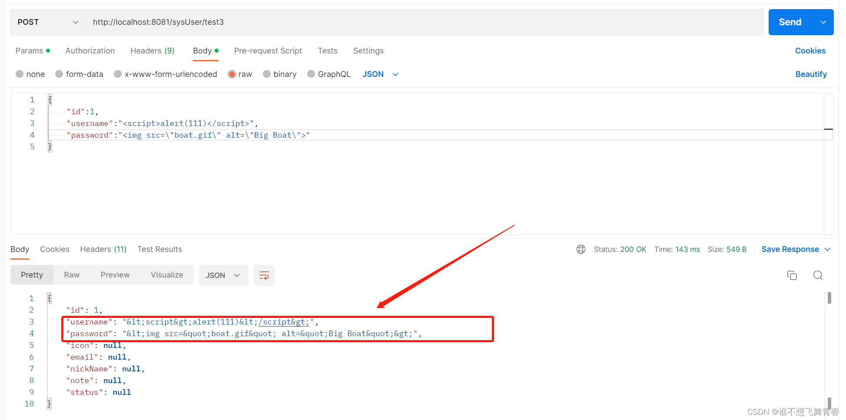
Task: Open search in response with magnifier icon
Action: (x=818, y=275)
